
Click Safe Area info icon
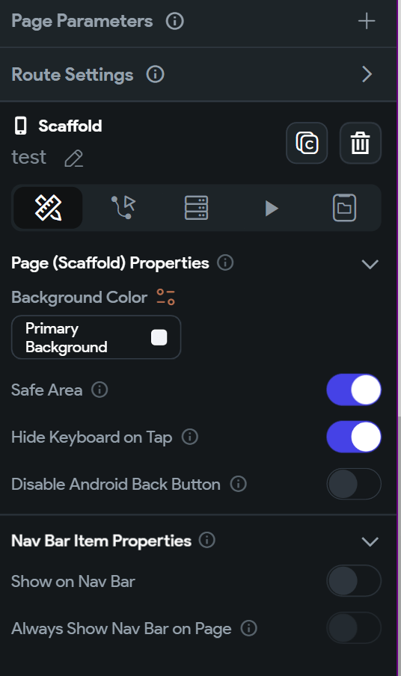click(100, 390)
